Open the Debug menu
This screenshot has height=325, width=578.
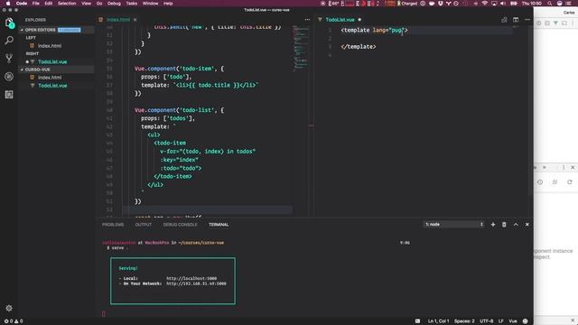[114, 4]
